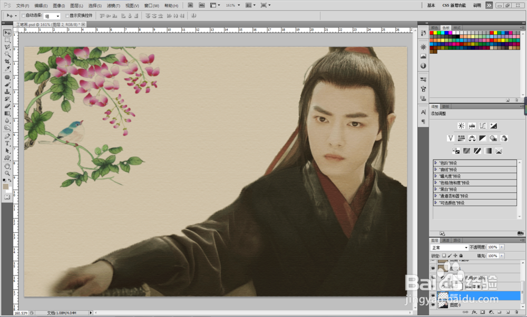
Task: Hide the tan-filled layer 图层 1
Action: pos(433,269)
